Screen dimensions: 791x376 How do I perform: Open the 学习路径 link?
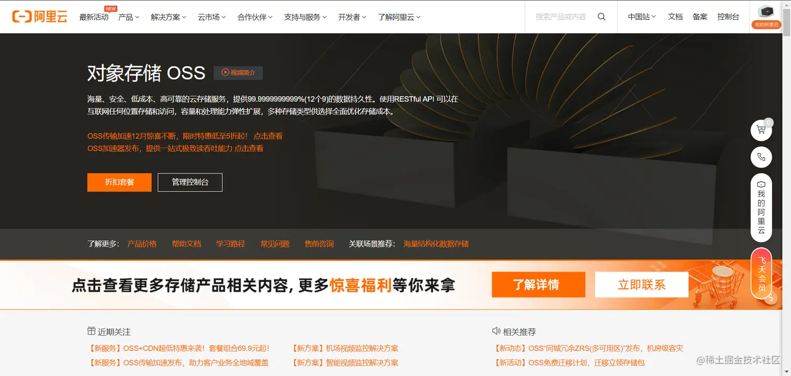click(231, 244)
